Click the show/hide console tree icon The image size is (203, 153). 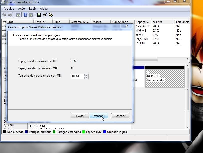18,15
